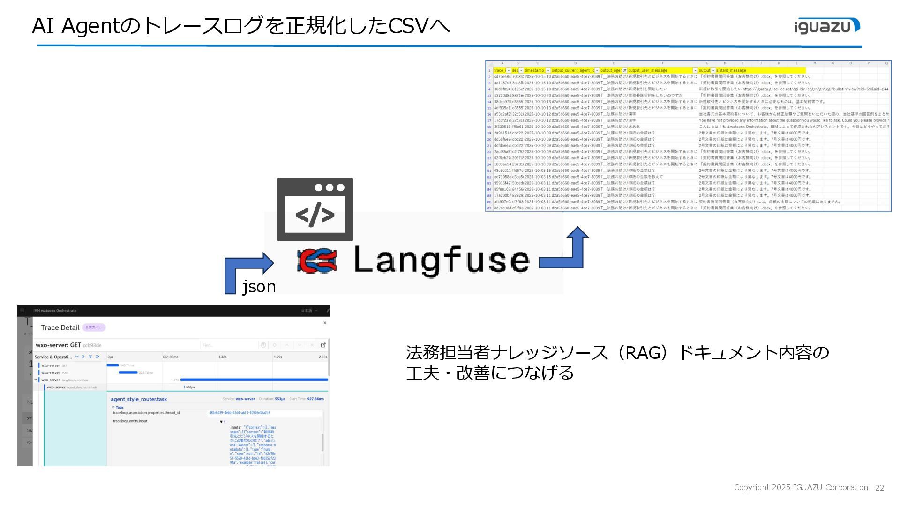Click the 223.72ms POST span bar
The width and height of the screenshot is (900, 506).
point(128,372)
